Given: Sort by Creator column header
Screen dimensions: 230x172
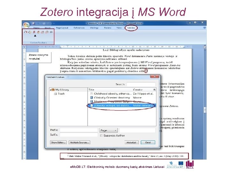Looking at the screenshot, I should [142, 90].
